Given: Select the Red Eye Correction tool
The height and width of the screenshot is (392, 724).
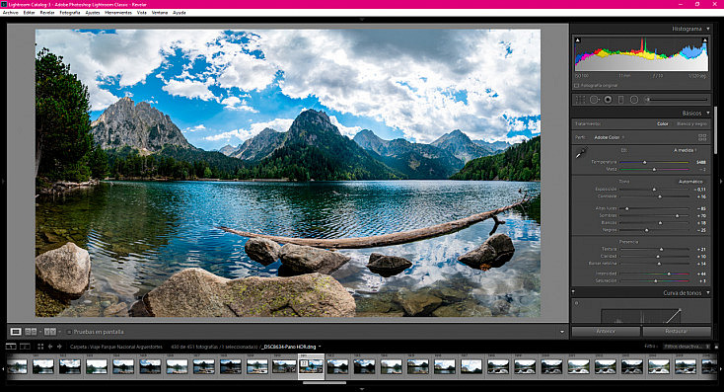Looking at the screenshot, I should pos(608,100).
